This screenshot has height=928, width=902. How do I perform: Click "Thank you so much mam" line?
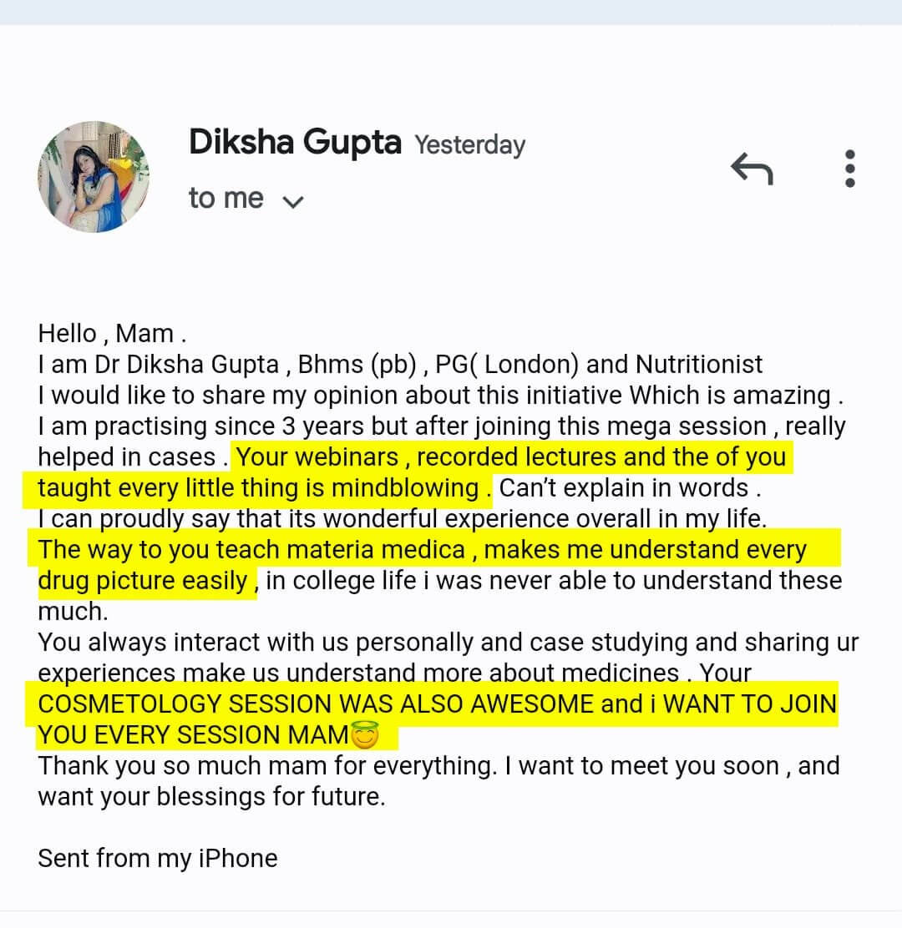pos(267,766)
